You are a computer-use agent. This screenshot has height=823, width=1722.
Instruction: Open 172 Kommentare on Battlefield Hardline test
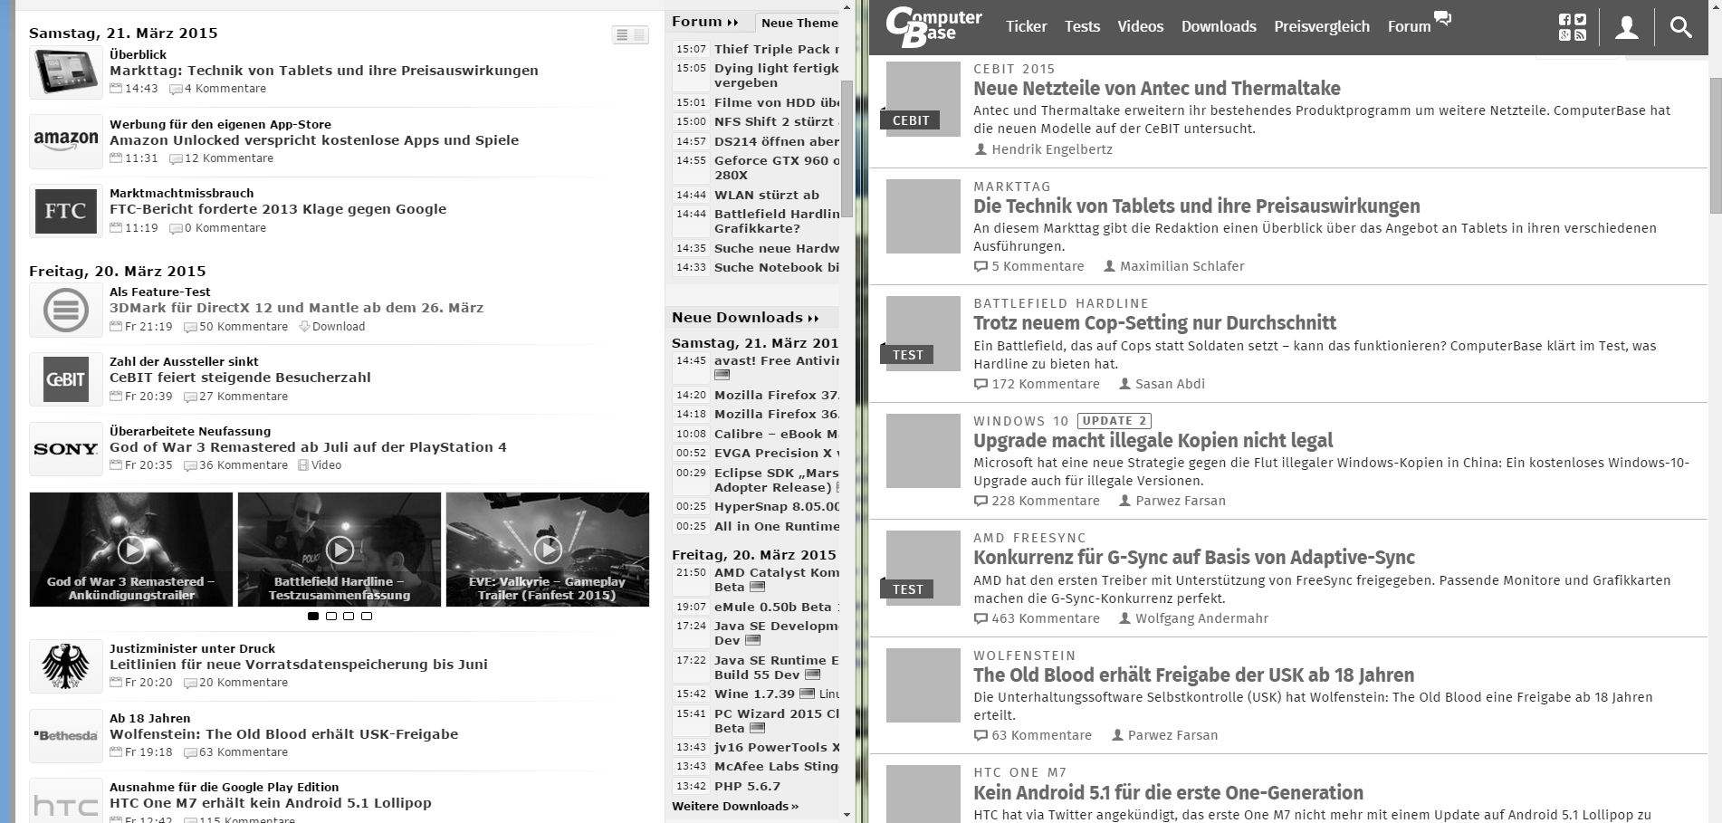tap(1037, 384)
